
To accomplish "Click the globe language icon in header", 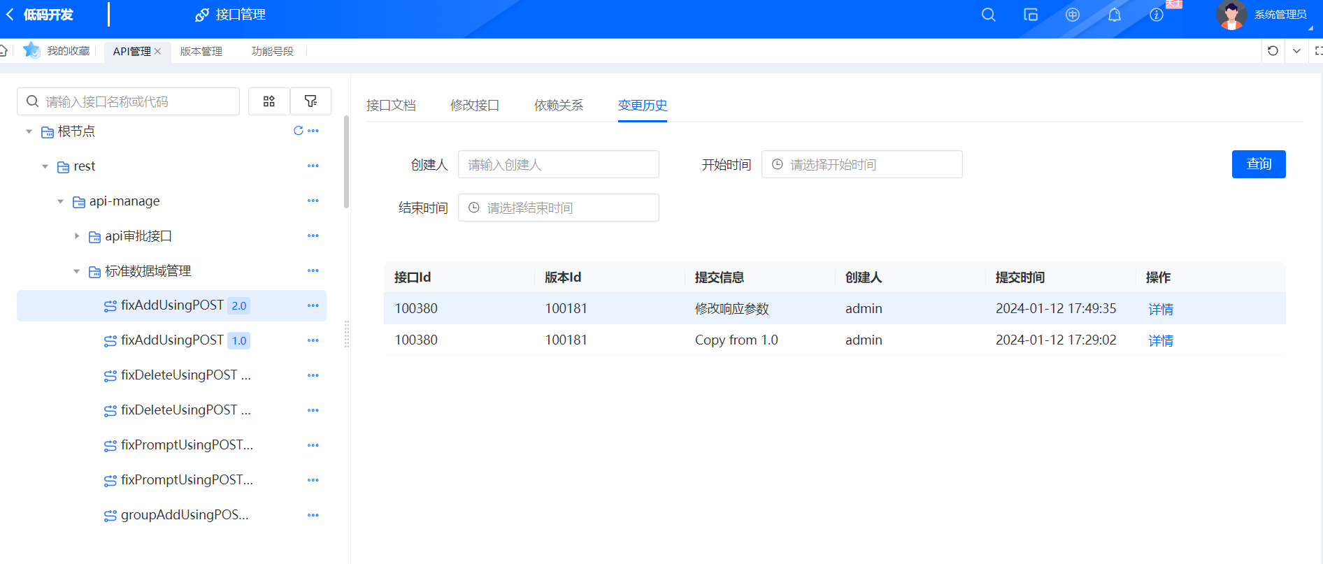I will click(1073, 15).
